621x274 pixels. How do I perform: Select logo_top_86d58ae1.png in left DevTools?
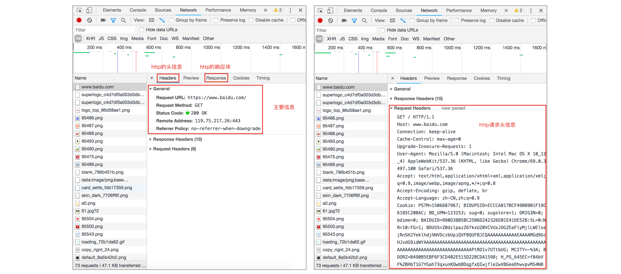pos(110,110)
